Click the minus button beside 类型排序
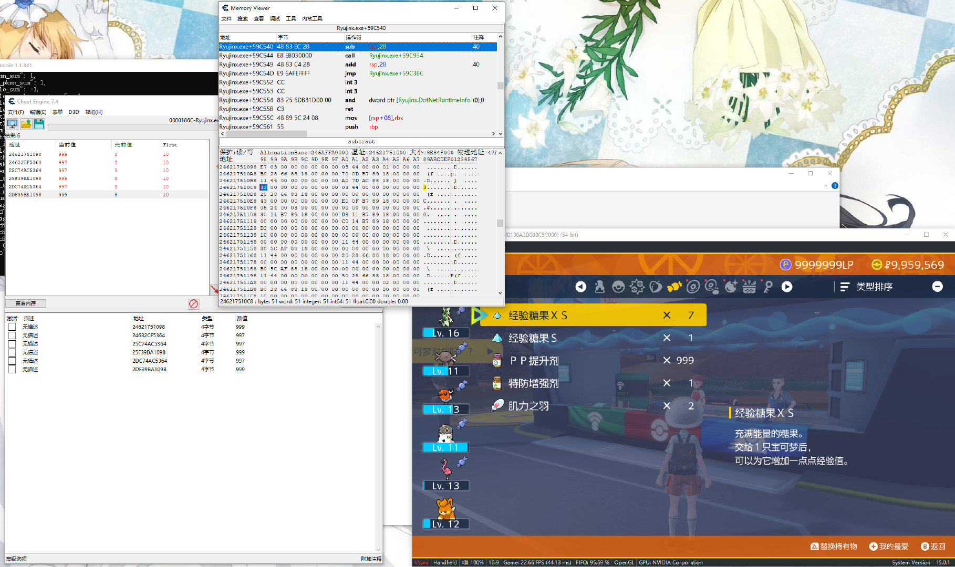The height and width of the screenshot is (567, 955). click(x=938, y=287)
